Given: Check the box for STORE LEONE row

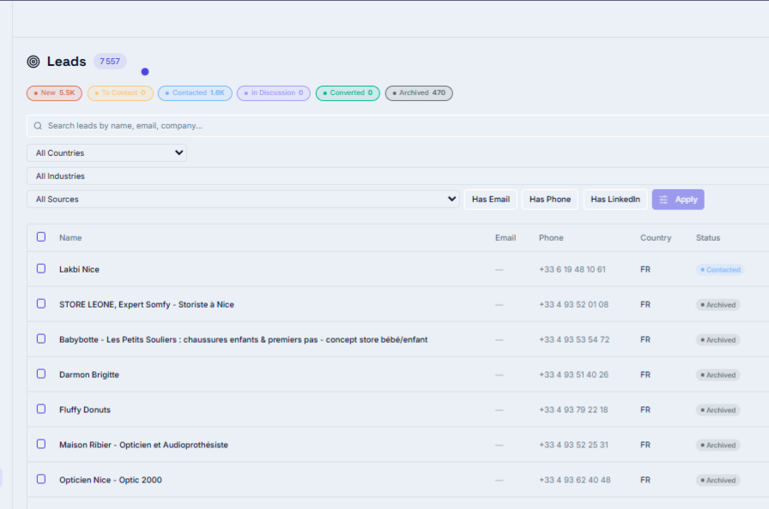Looking at the screenshot, I should (41, 304).
